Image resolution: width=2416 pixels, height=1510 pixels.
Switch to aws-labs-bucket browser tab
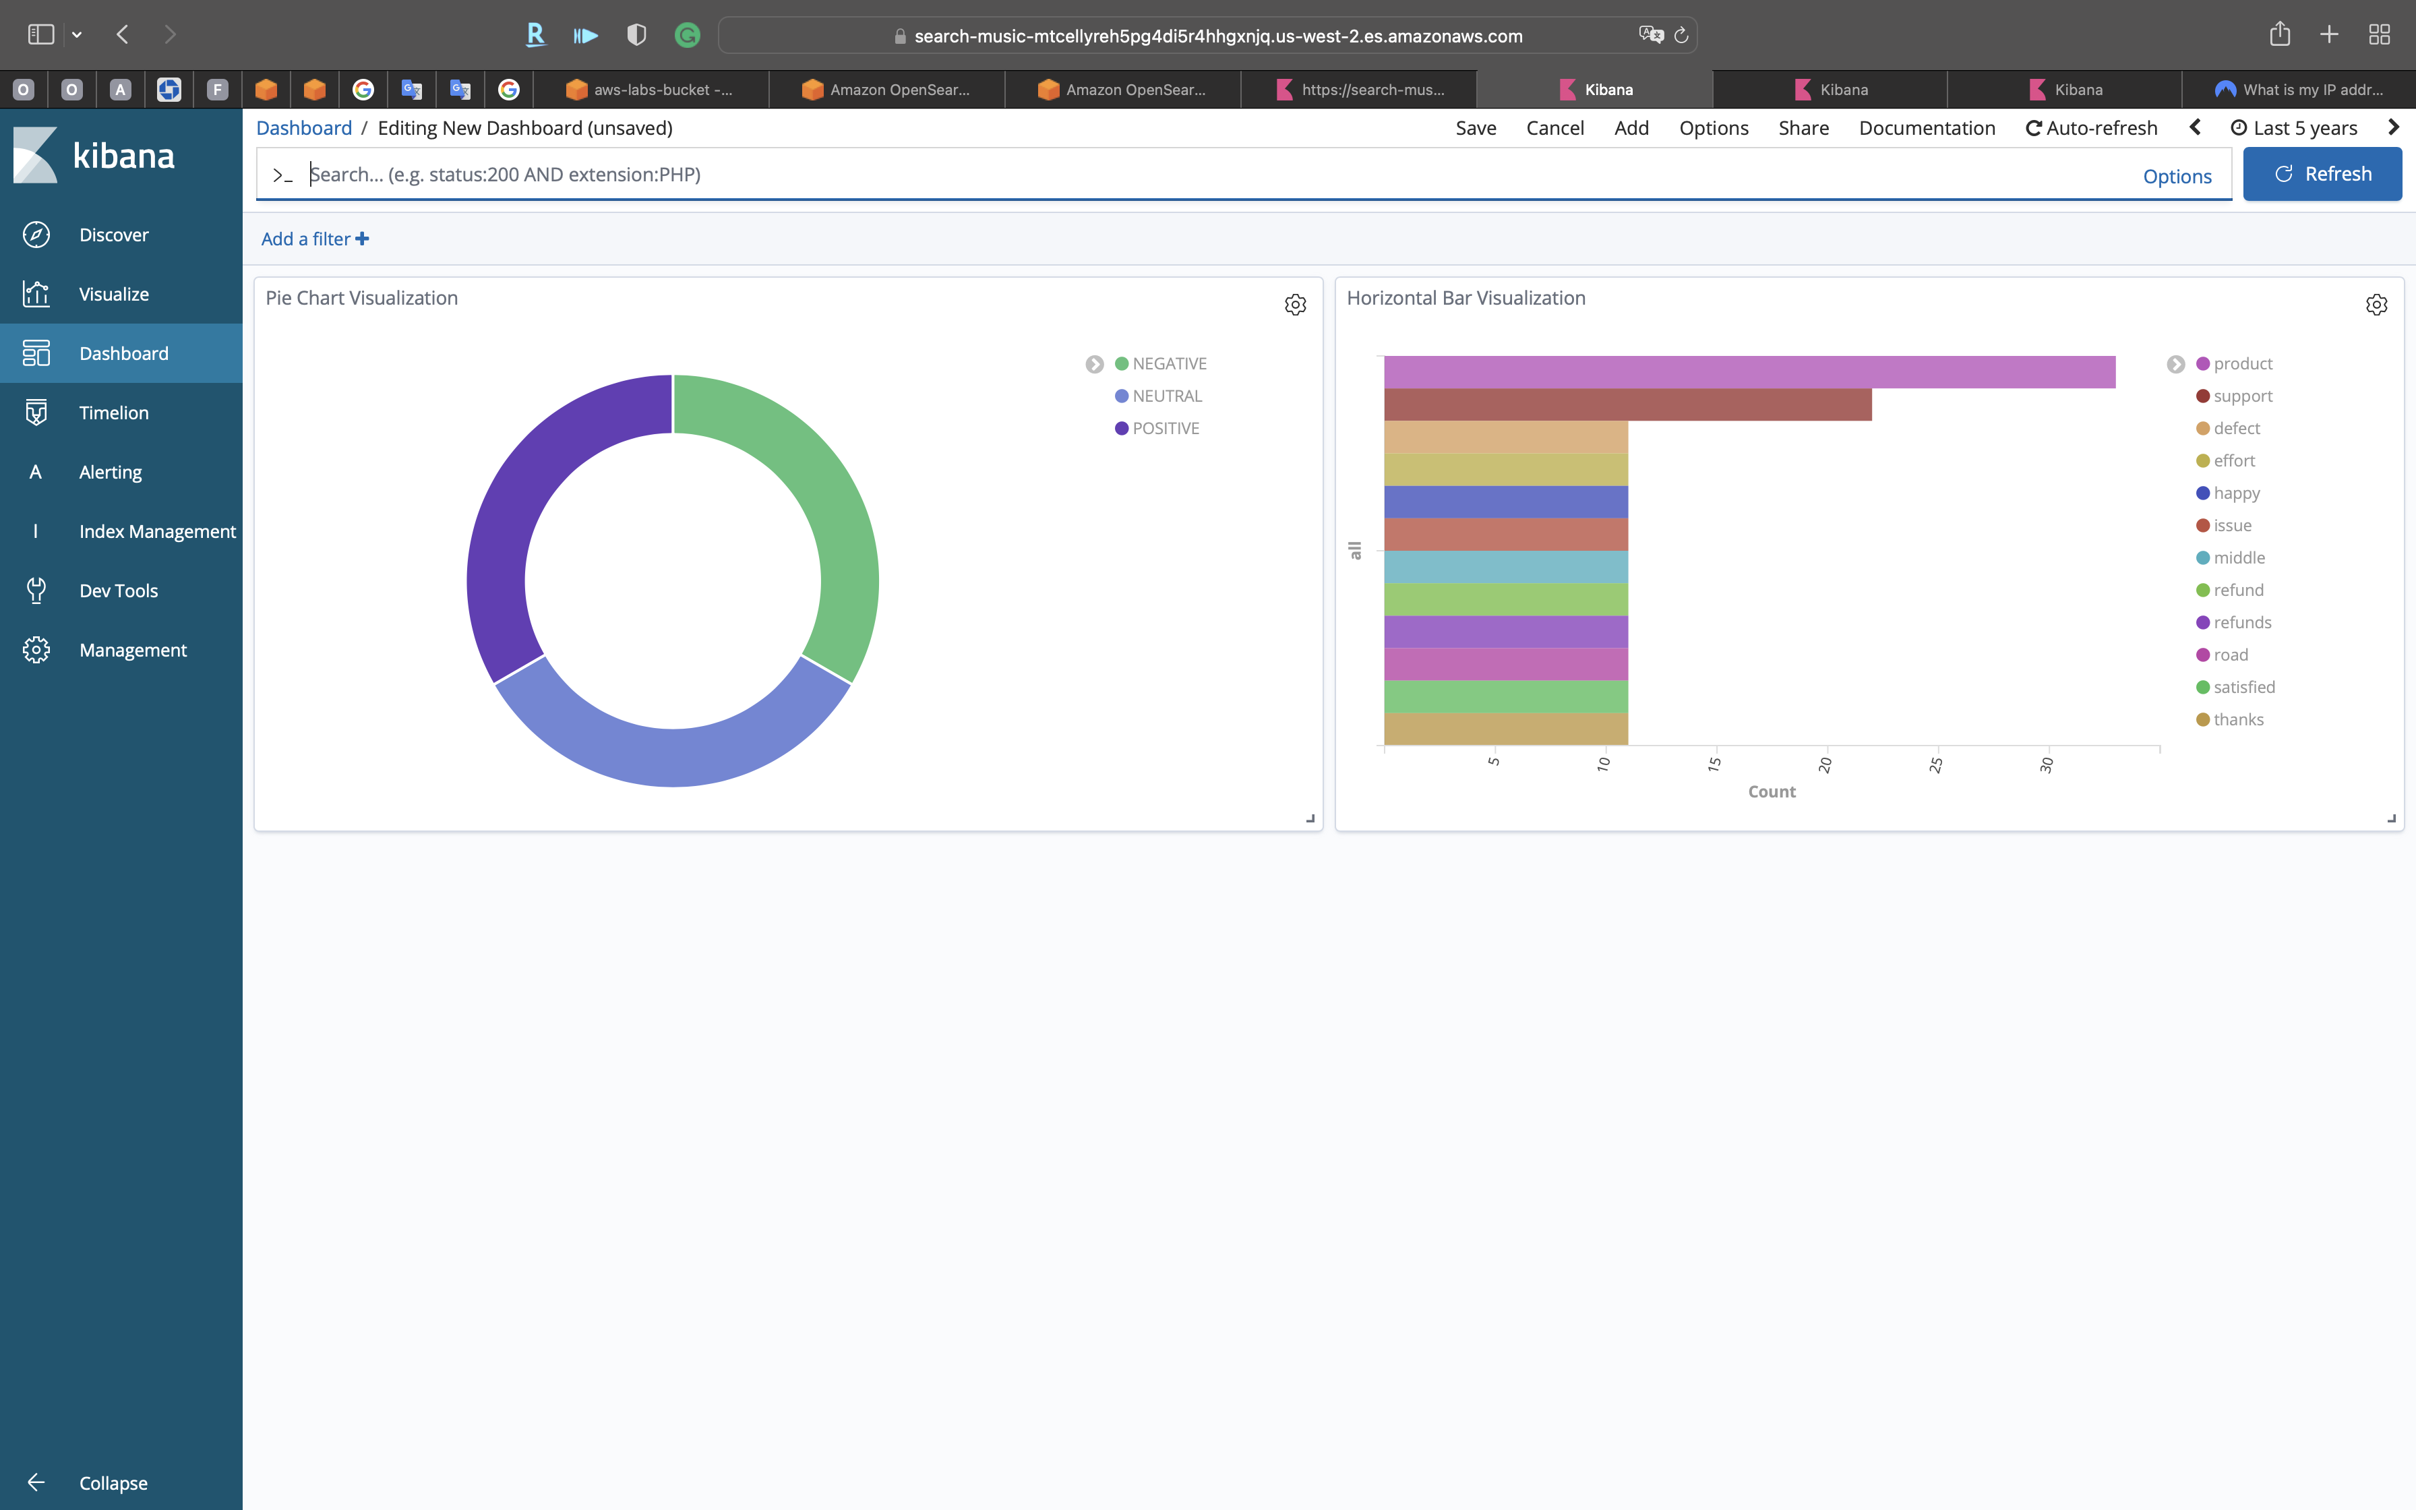(651, 90)
